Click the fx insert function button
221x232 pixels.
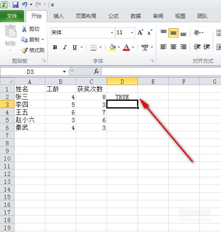click(96, 72)
